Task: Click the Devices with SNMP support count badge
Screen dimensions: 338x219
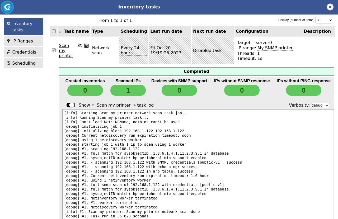Action: coord(179,90)
